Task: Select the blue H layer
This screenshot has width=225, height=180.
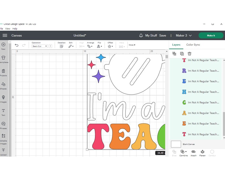Action: [x=196, y=92]
